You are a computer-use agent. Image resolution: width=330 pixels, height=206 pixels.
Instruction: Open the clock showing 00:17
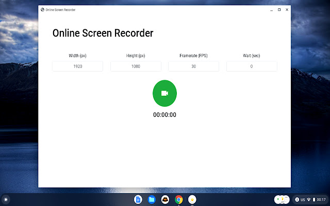pyautogui.click(x=321, y=199)
